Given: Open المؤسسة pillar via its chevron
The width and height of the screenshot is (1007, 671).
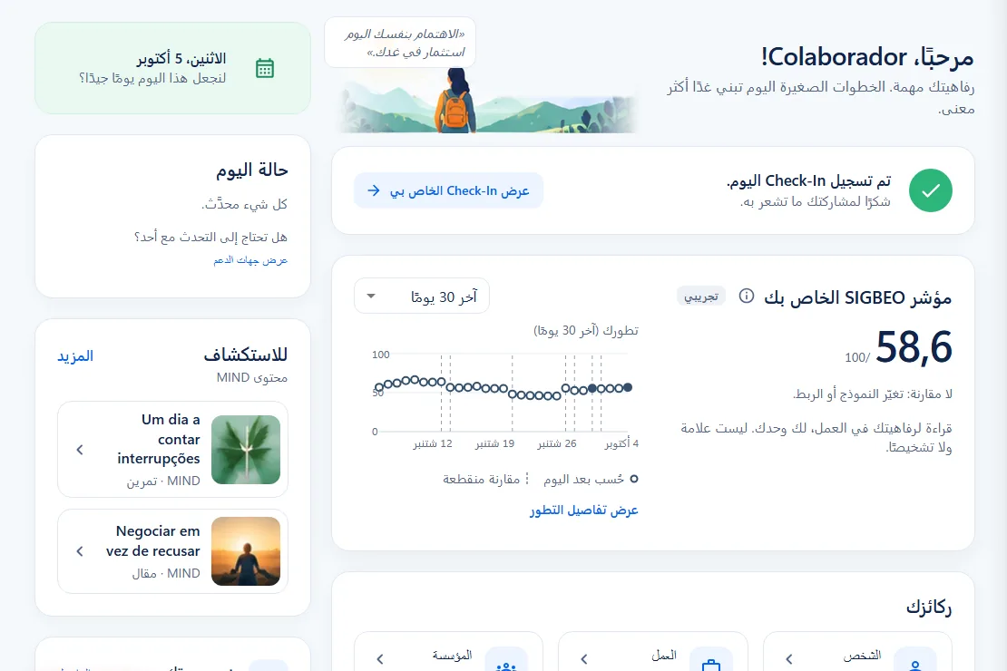Looking at the screenshot, I should click(x=380, y=659).
